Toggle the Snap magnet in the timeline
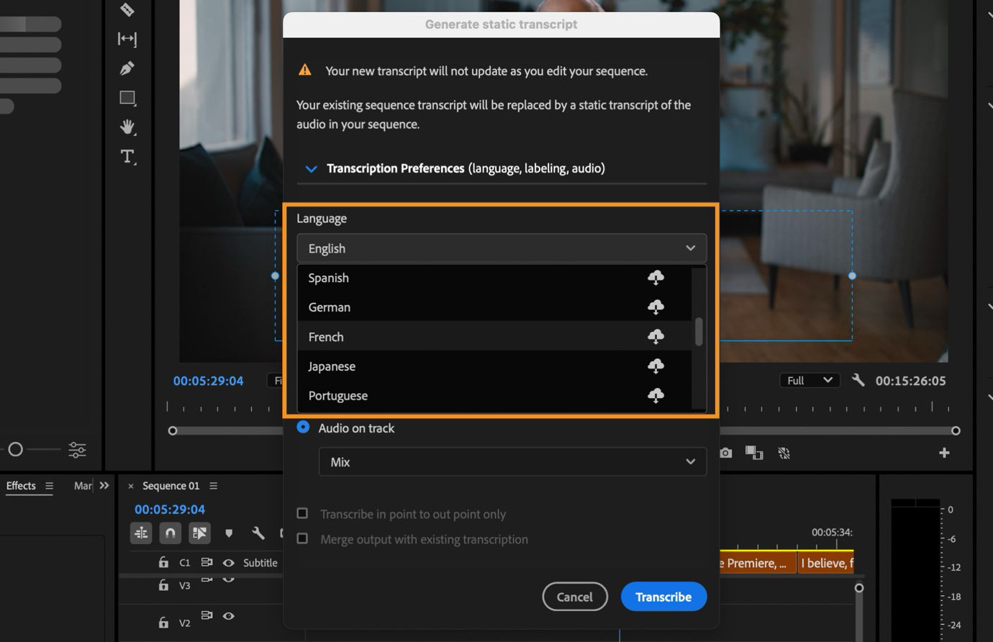 click(x=170, y=533)
